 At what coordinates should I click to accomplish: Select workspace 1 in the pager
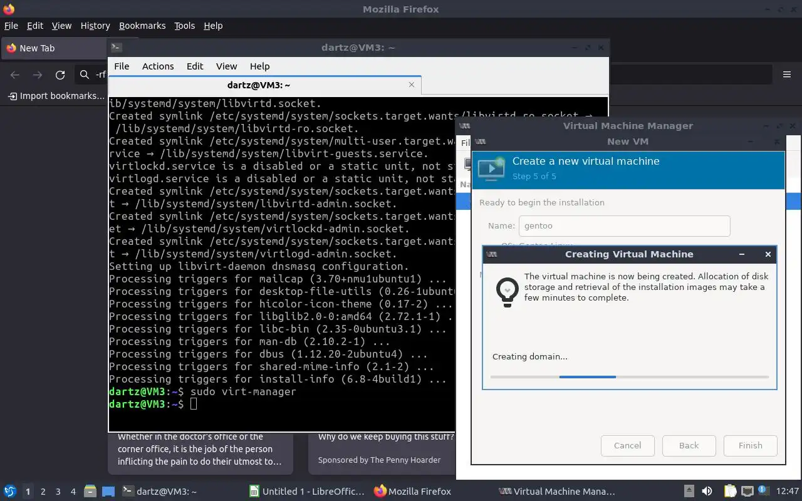click(x=28, y=492)
